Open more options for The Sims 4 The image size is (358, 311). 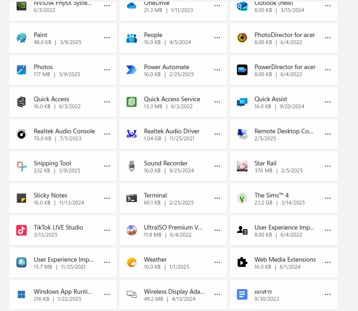point(328,198)
